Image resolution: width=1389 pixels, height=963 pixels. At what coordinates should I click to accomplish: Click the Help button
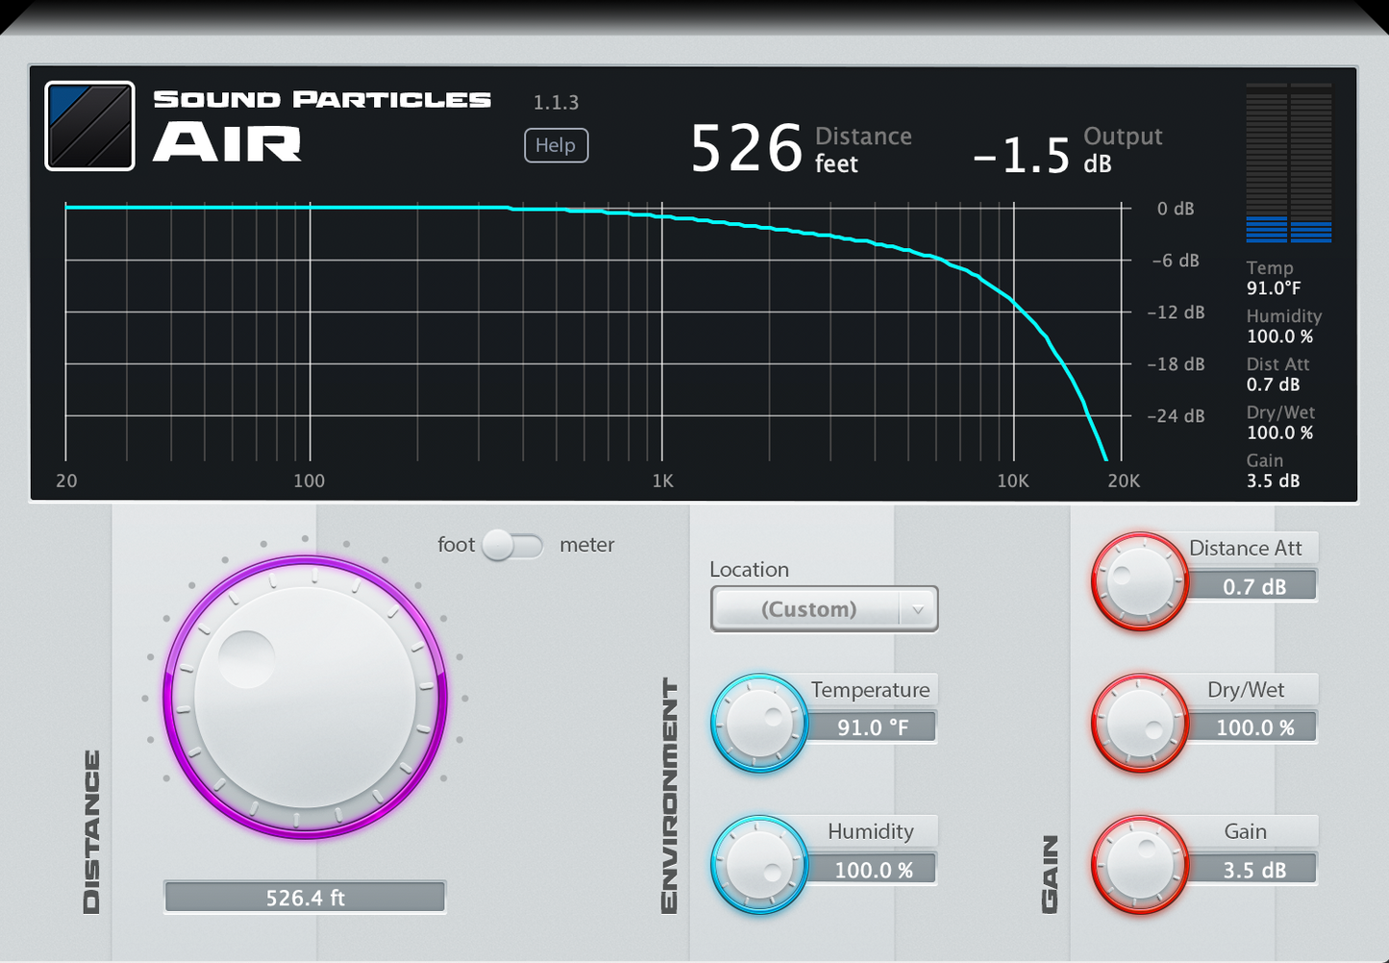tap(556, 145)
